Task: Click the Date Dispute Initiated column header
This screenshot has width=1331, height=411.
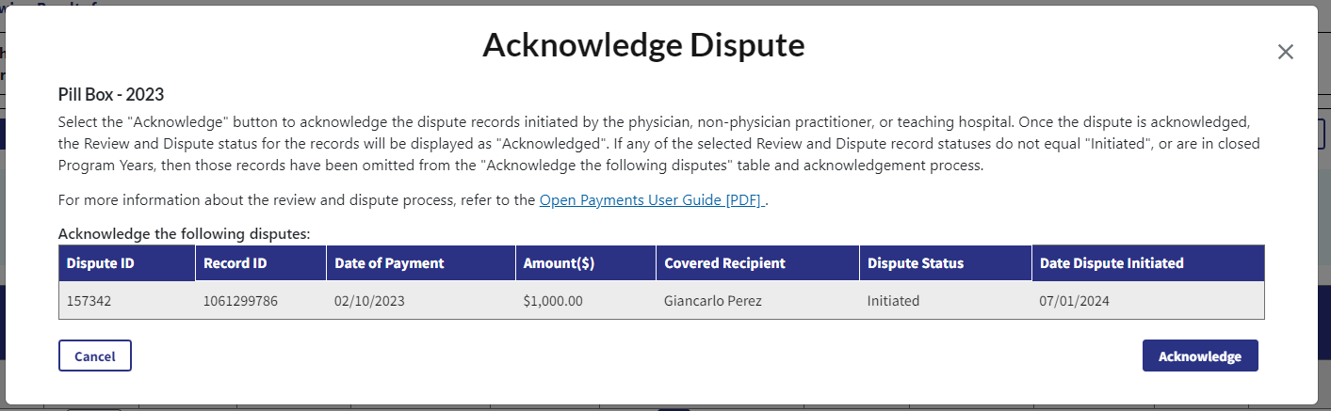Action: [x=1112, y=263]
